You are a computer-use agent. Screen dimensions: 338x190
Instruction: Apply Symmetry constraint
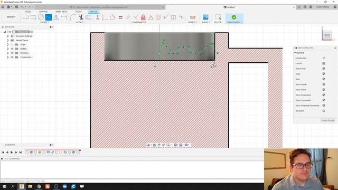pyautogui.click(x=173, y=17)
